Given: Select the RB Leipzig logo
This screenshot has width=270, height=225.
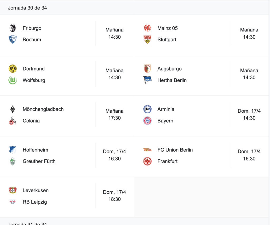Looking at the screenshot, I should tap(13, 202).
